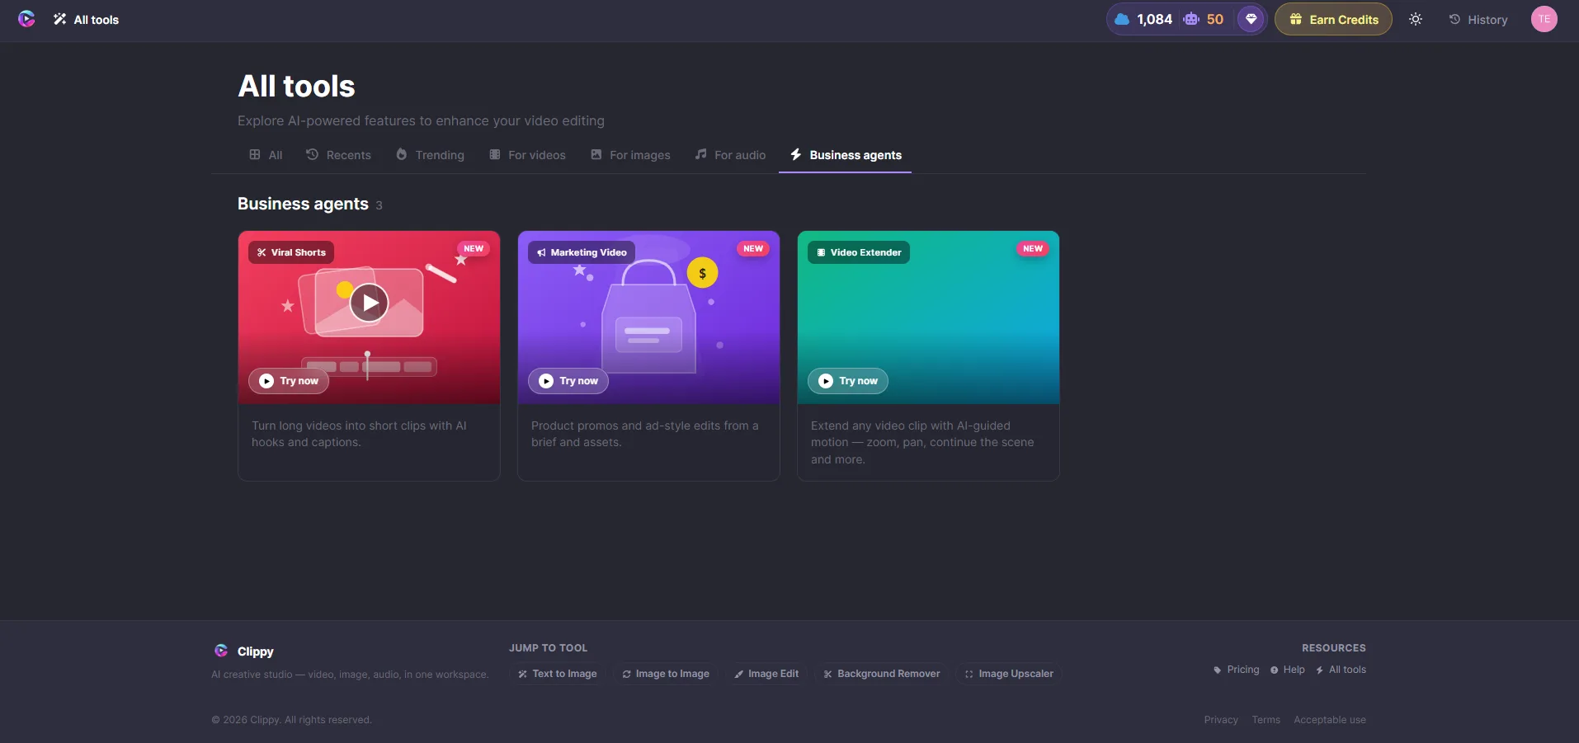Jump to Image Edit tool
1579x743 pixels.
point(766,674)
